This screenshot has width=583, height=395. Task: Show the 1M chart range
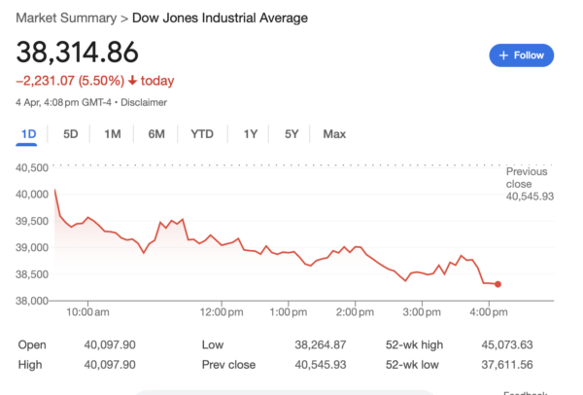pyautogui.click(x=112, y=134)
